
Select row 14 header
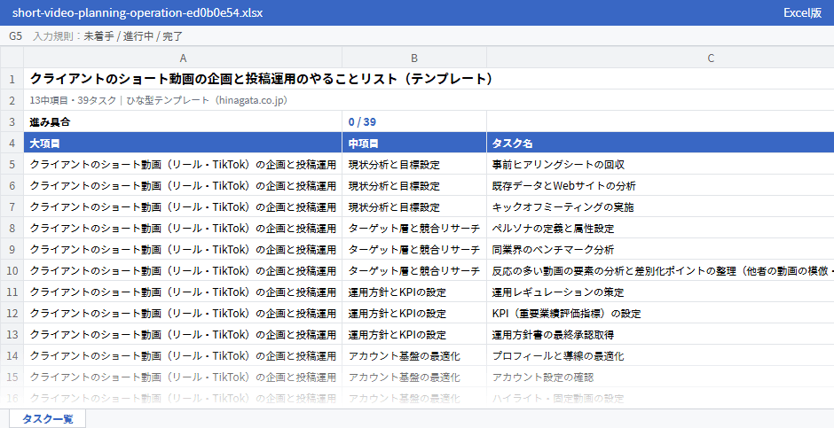(x=12, y=355)
